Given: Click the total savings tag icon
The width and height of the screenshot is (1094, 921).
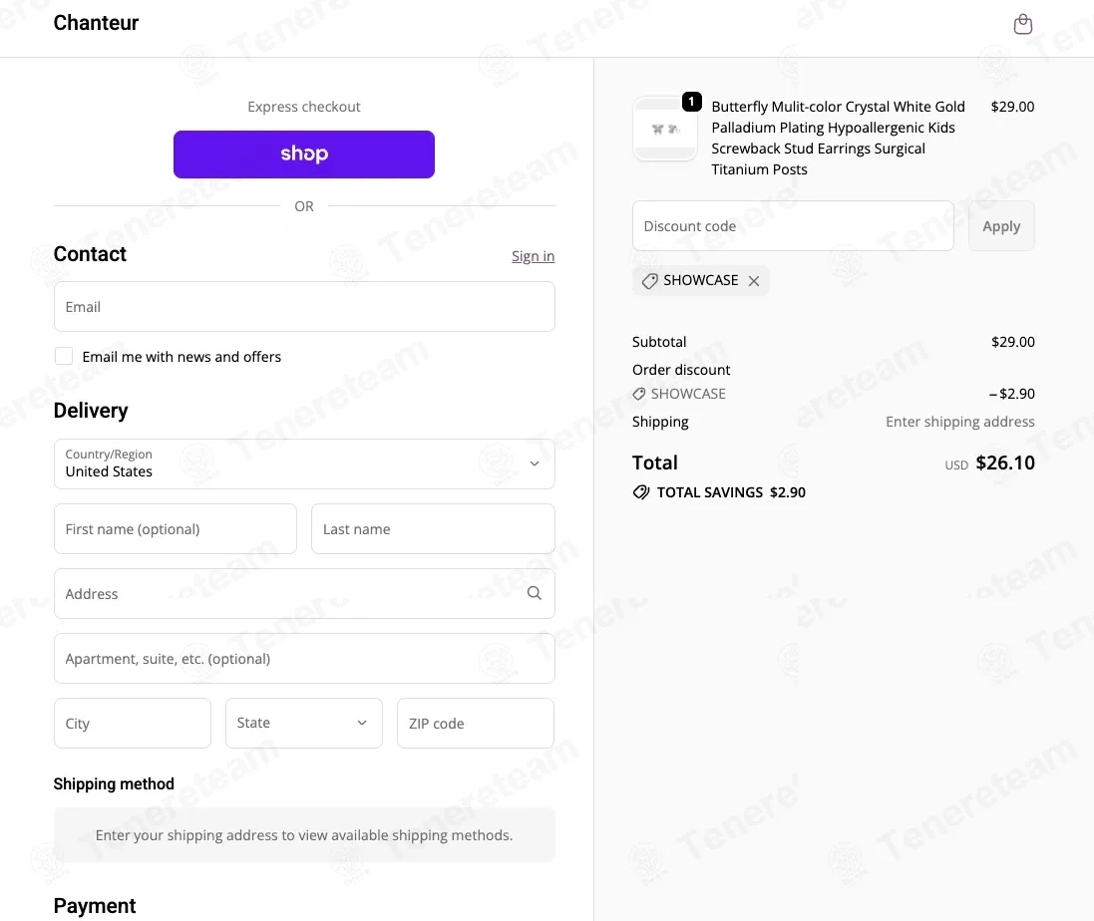Looking at the screenshot, I should 640,492.
